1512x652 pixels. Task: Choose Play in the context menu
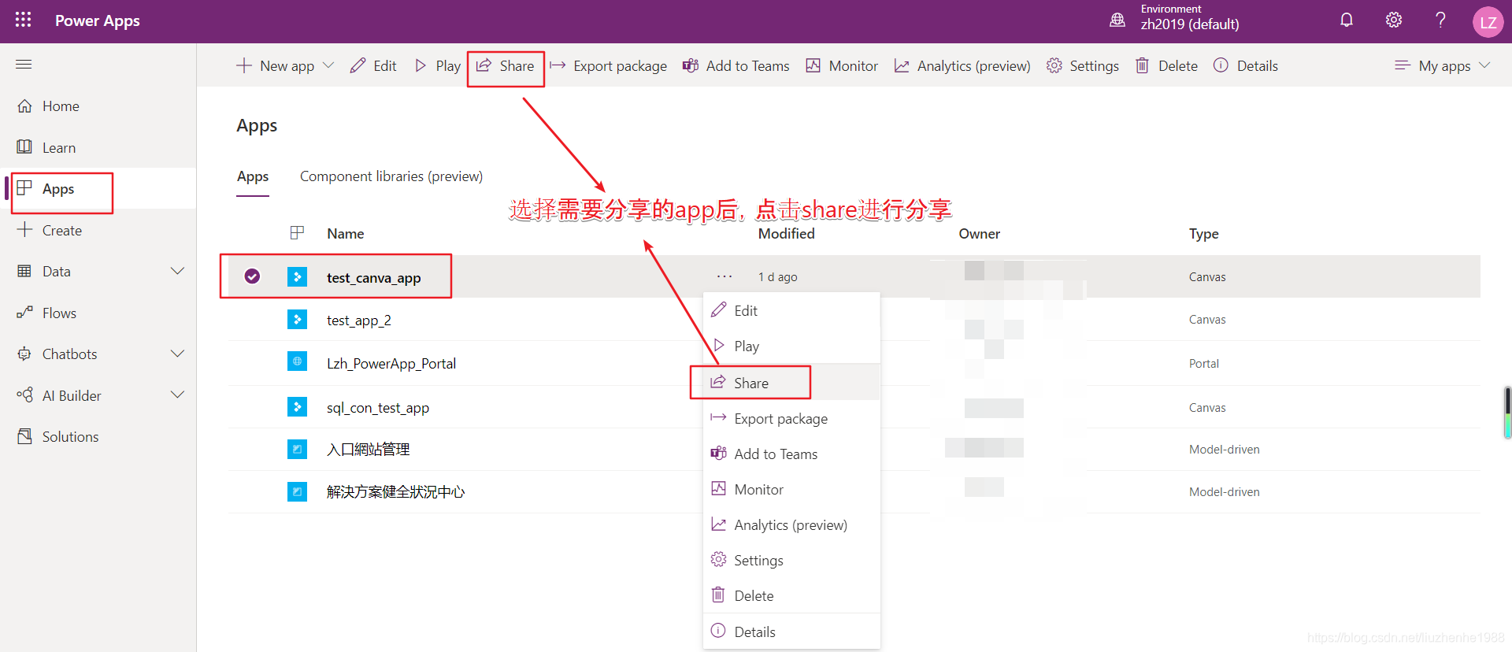pos(791,346)
